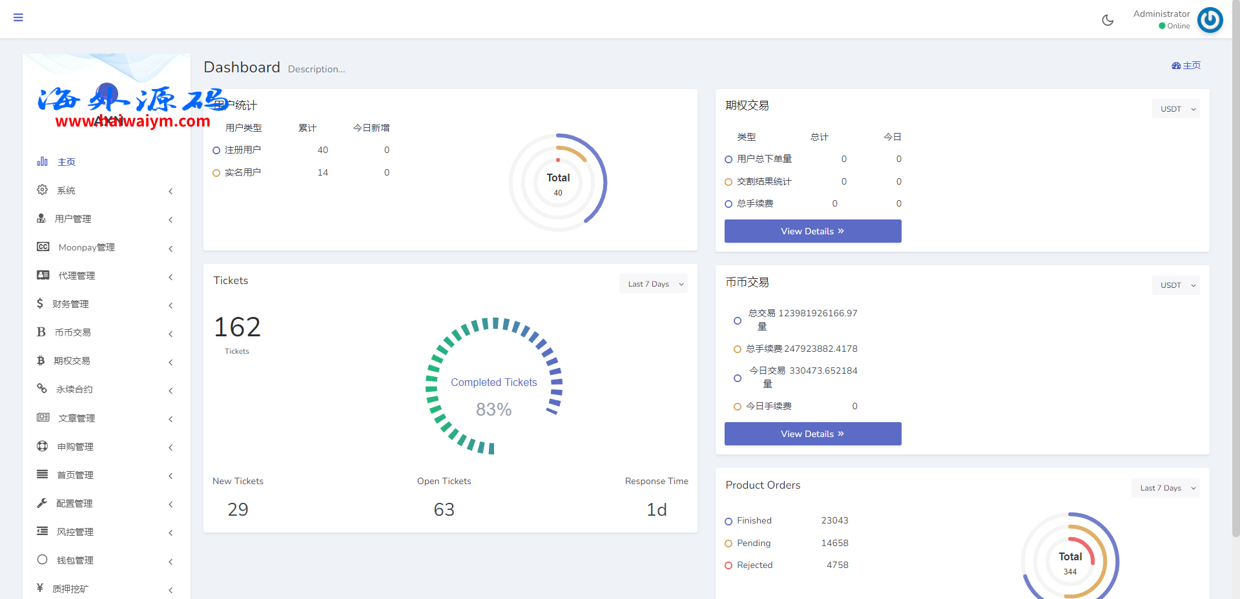Click the hamburger menu icon

18,17
